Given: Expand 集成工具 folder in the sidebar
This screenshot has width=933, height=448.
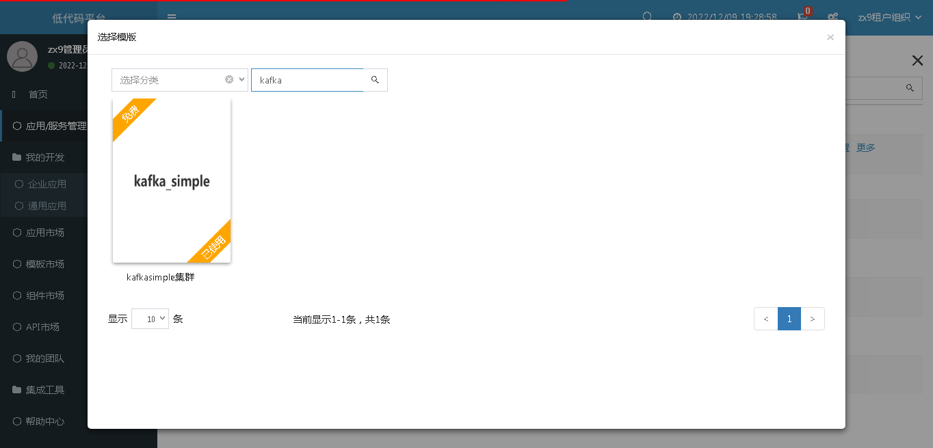Looking at the screenshot, I should pos(44,390).
